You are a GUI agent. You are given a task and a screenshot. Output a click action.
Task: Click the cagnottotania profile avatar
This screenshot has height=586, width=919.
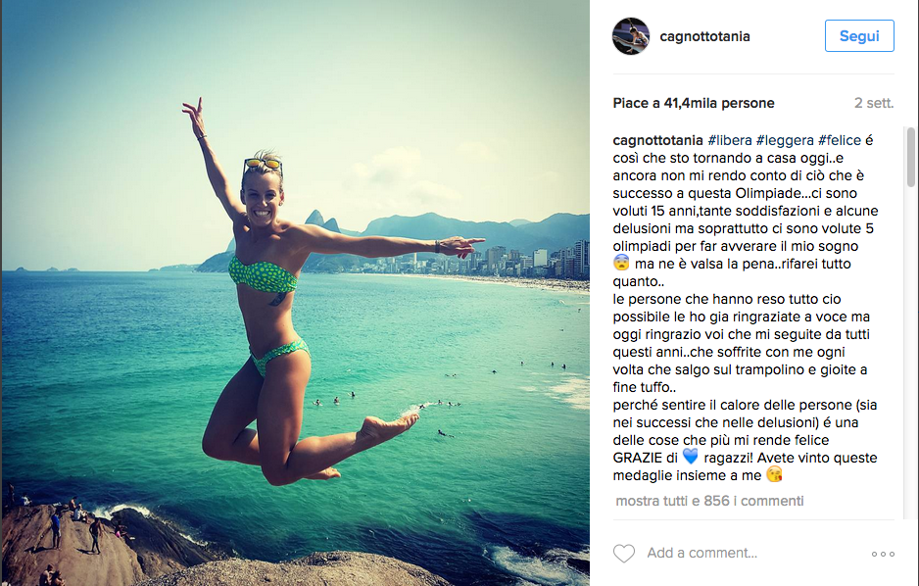coord(631,36)
